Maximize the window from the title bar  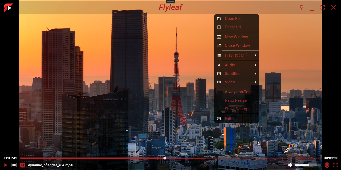[x=323, y=7]
